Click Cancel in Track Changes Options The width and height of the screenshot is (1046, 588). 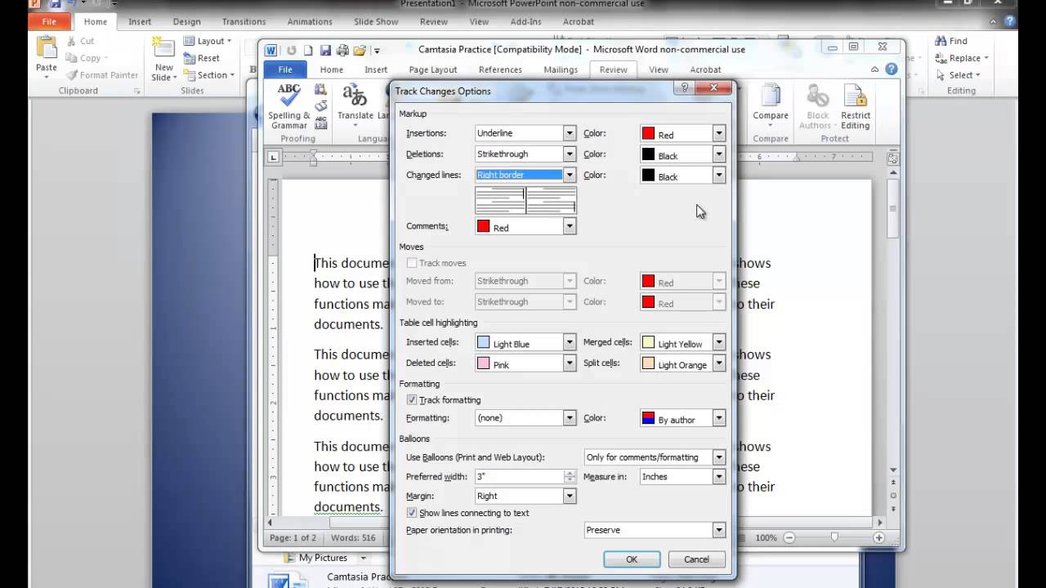(696, 559)
